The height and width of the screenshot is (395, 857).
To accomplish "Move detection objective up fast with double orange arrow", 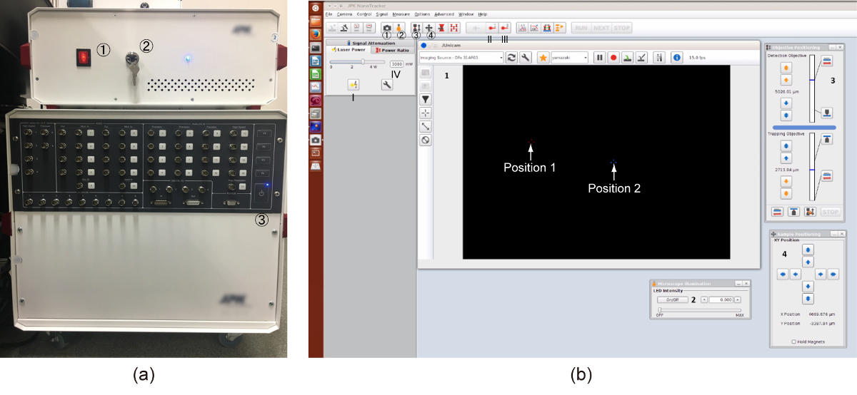I will 786,67.
